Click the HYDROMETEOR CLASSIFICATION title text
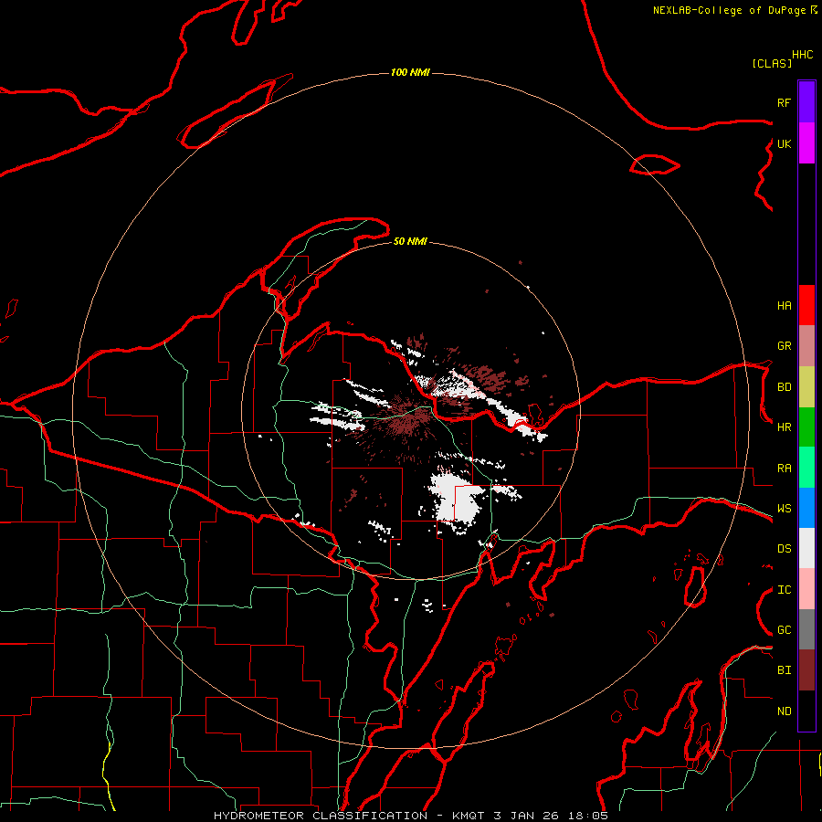Screen dimensions: 822x822 point(321,816)
